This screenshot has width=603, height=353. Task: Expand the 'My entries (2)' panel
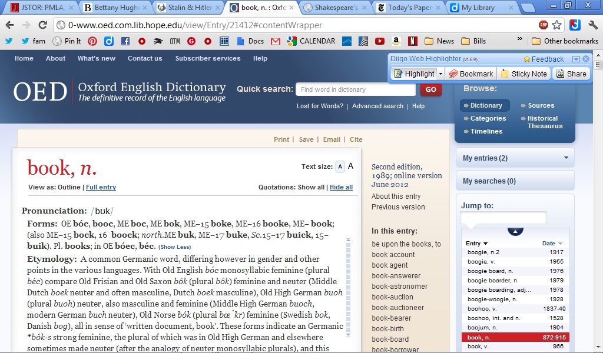515,158
